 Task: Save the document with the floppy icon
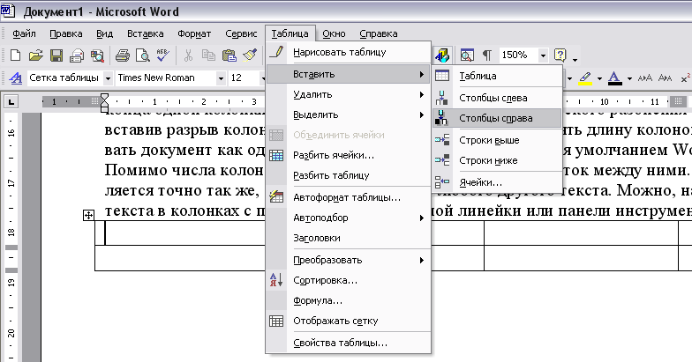click(56, 55)
